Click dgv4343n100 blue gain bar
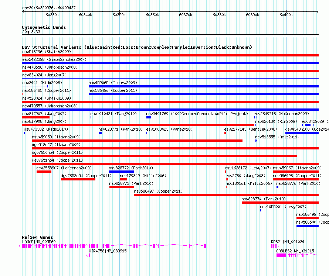Image resolution: width=329 pixels, height=276 pixels. 302,133
